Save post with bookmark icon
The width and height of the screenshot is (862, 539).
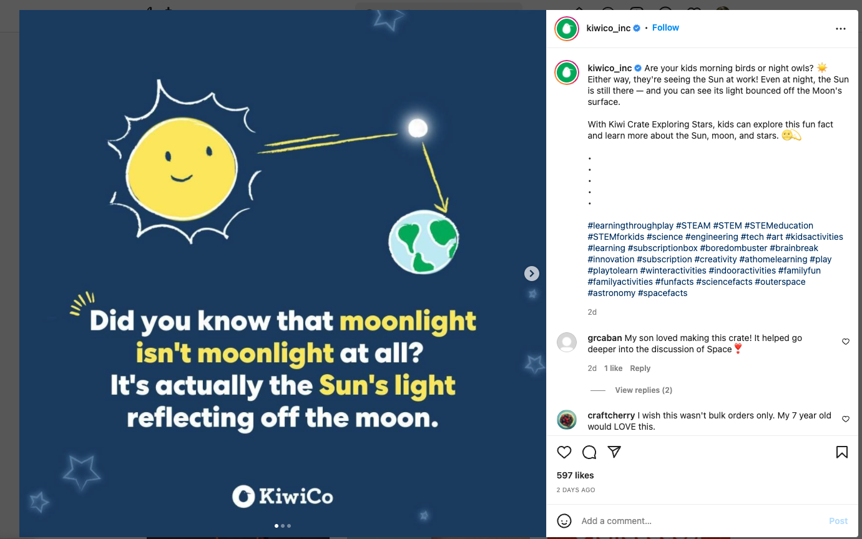click(x=842, y=452)
